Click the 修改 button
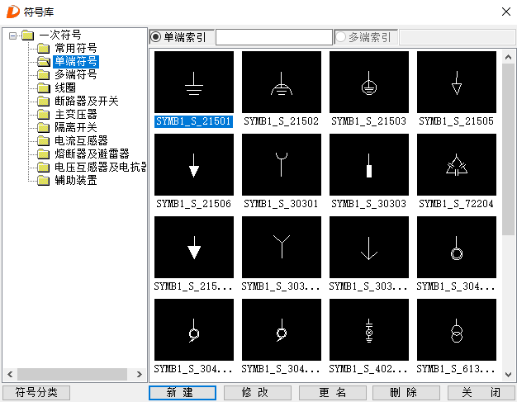 point(258,393)
